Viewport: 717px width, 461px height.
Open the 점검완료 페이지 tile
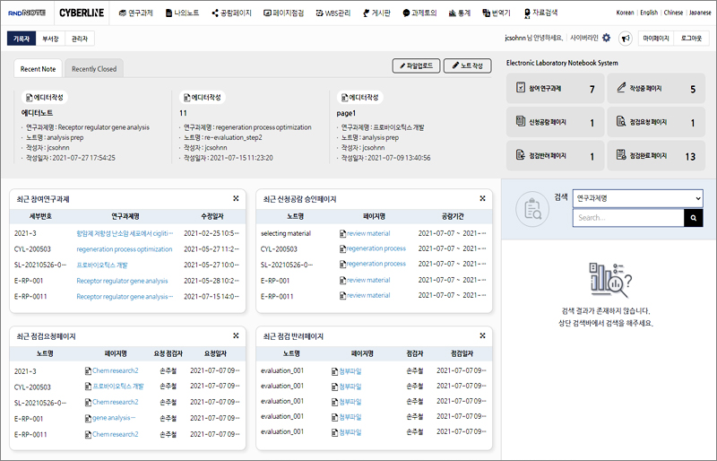pyautogui.click(x=655, y=155)
